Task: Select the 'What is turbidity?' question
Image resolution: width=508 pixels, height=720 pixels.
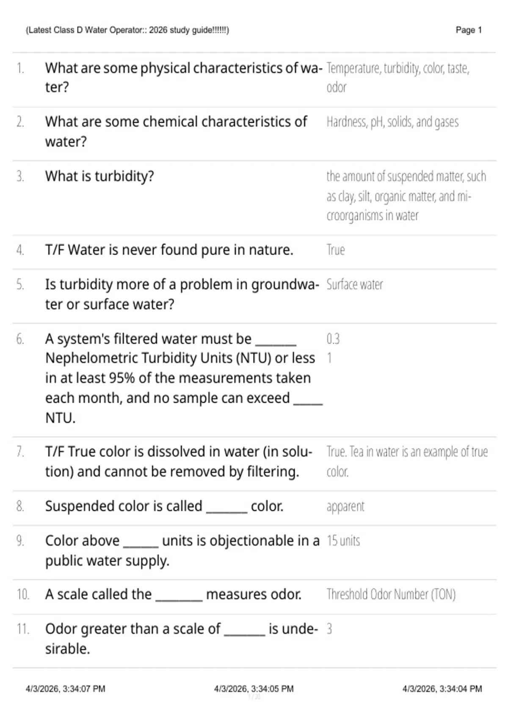Action: [99, 176]
